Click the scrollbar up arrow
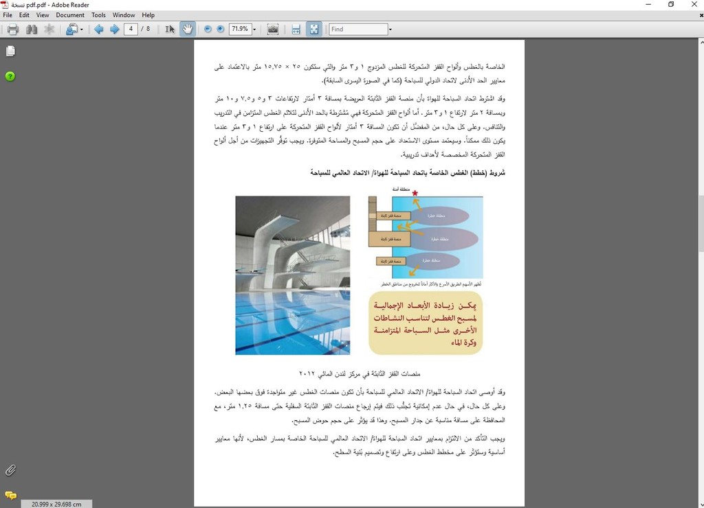This screenshot has height=508, width=704. click(701, 42)
